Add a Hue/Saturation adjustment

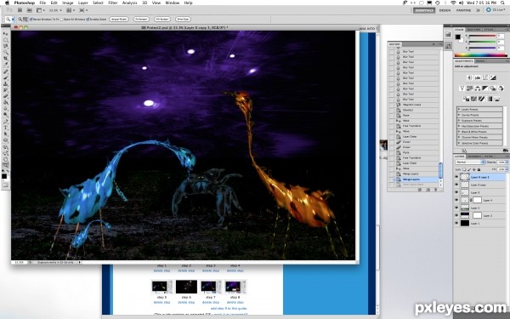click(x=470, y=88)
